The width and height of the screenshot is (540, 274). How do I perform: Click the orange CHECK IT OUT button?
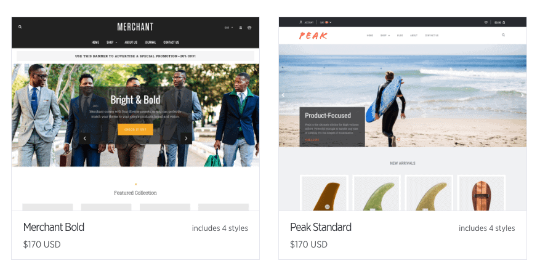click(x=135, y=129)
